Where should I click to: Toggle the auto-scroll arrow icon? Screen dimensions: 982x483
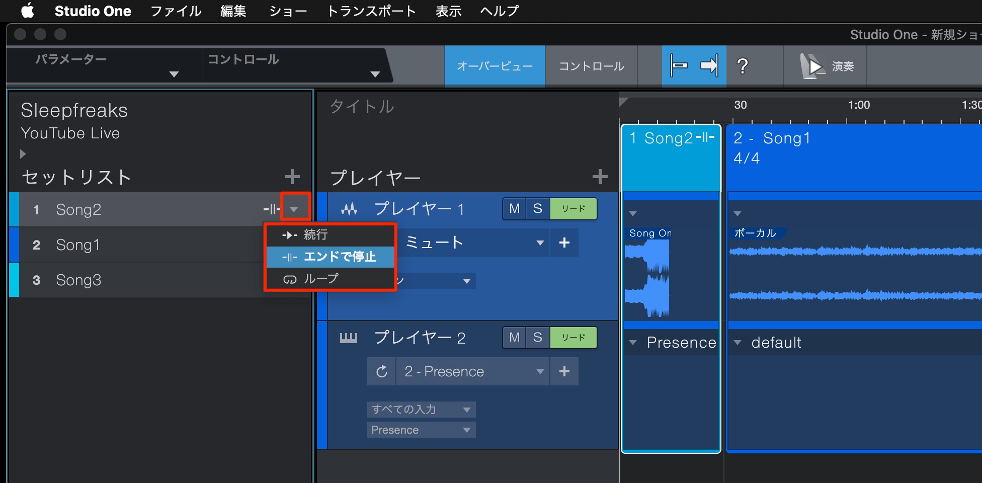(710, 66)
